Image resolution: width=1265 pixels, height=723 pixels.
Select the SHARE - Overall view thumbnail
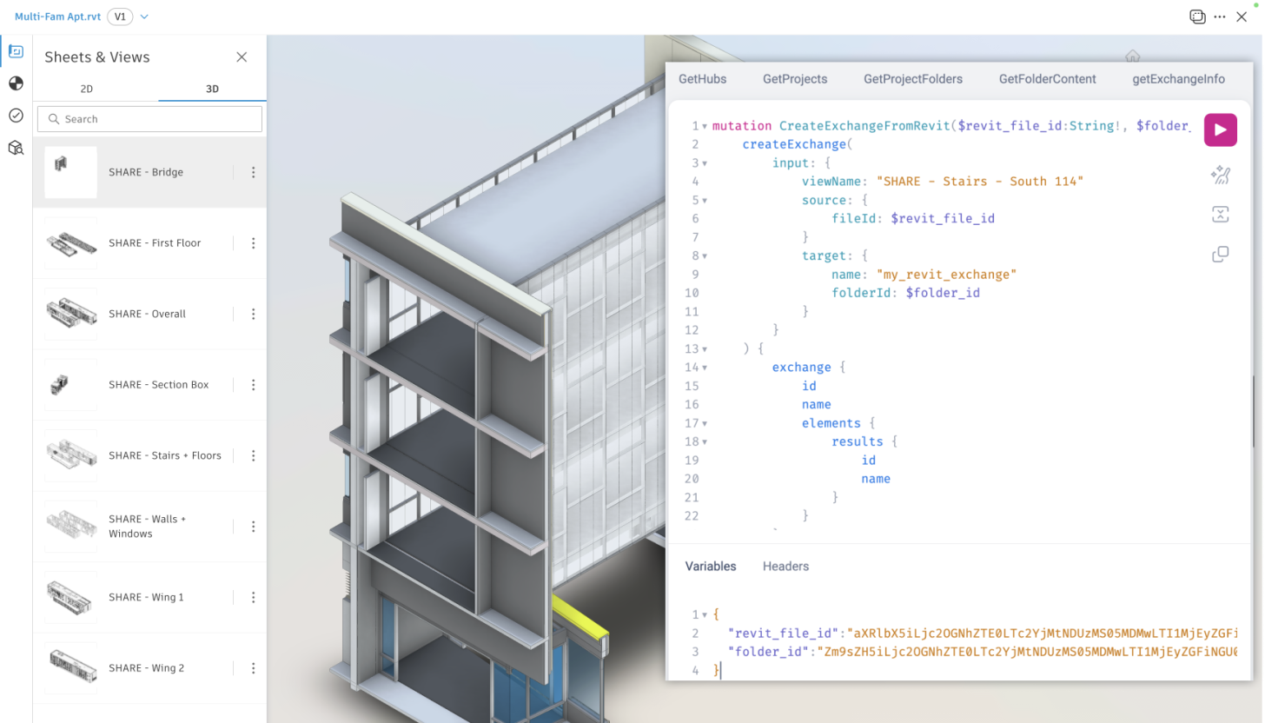pos(70,313)
